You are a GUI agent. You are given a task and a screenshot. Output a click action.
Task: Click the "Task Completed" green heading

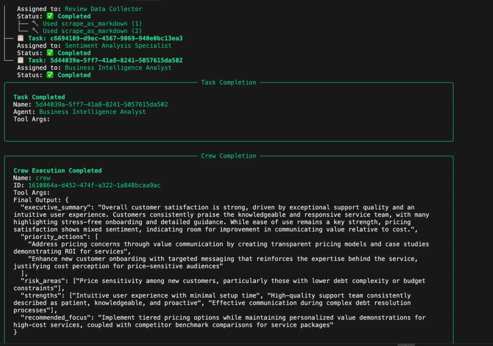(39, 97)
